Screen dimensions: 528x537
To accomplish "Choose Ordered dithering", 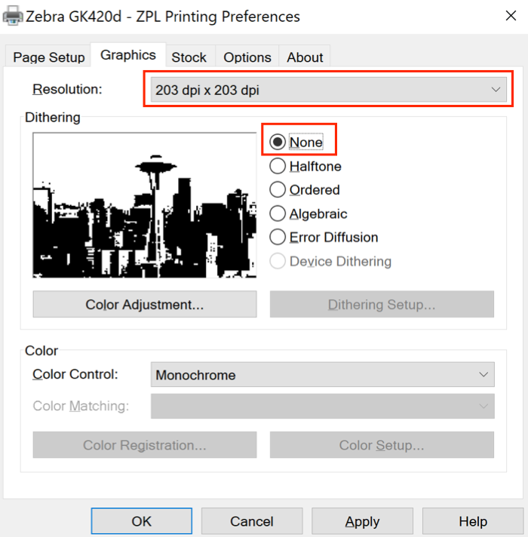I will 278,190.
